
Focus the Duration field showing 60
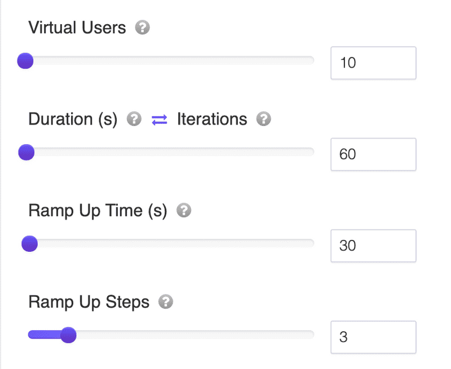pos(373,154)
